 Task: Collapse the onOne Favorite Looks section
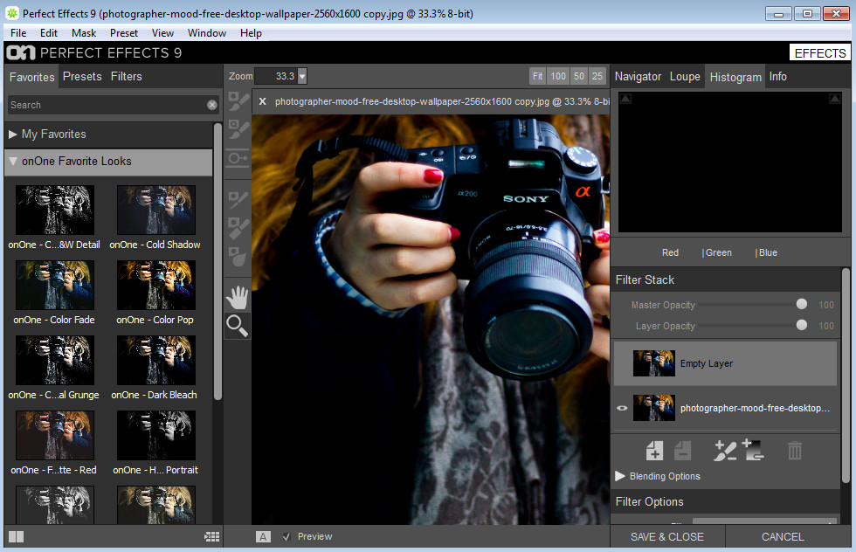13,162
